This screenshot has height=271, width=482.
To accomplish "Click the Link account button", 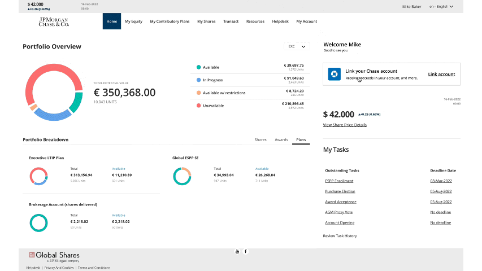I will pyautogui.click(x=441, y=75).
